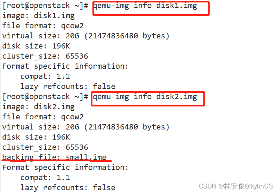Click the image: disk1.img output line

coord(38,16)
